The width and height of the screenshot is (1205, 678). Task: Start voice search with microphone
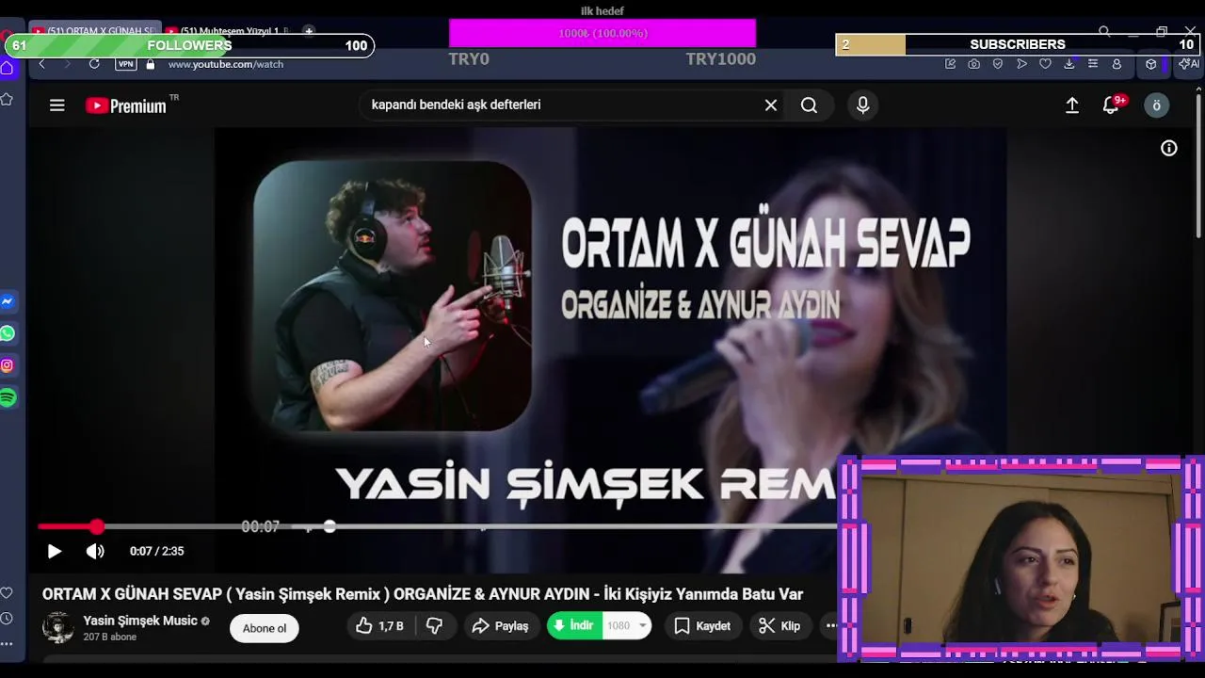coord(862,105)
